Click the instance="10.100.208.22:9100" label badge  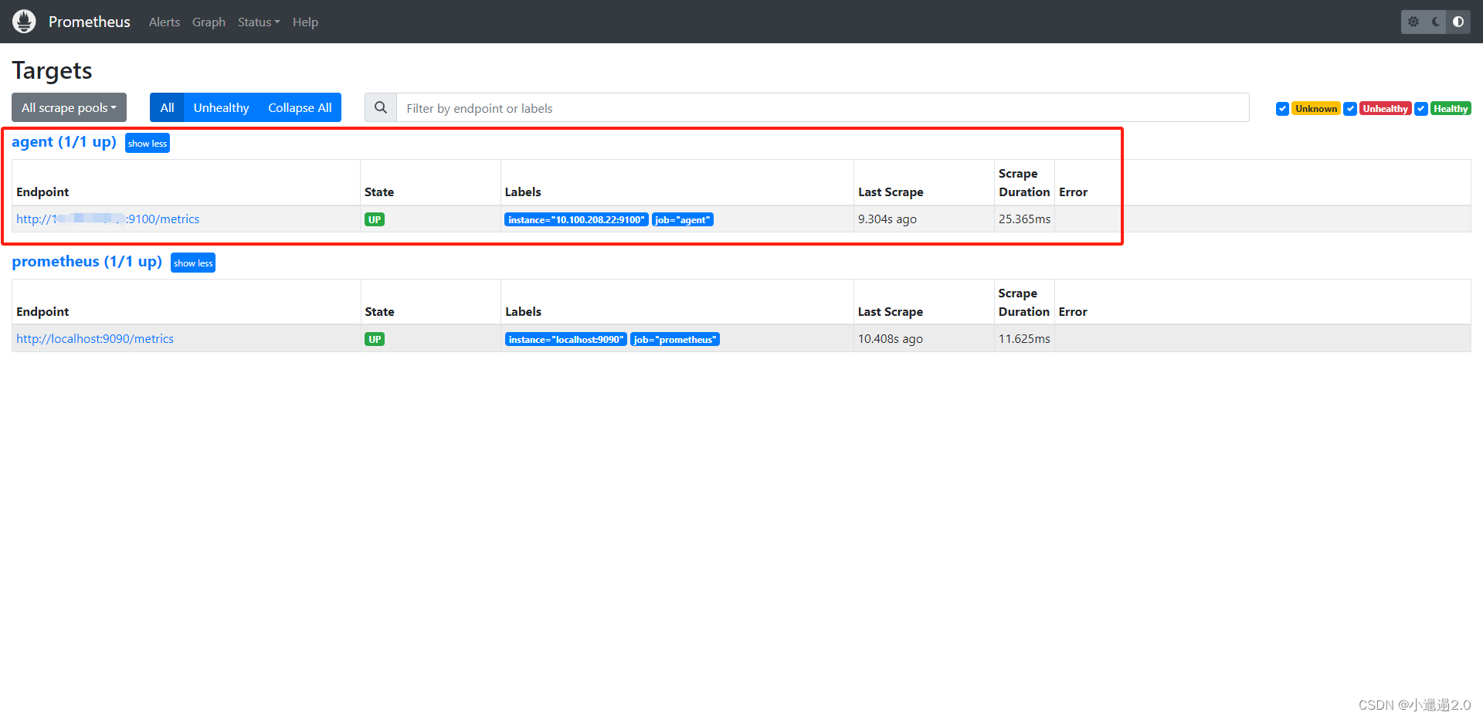(576, 220)
